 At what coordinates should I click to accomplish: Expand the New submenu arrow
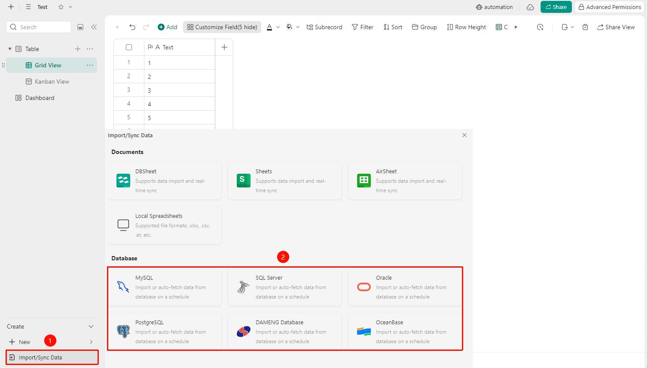[91, 342]
